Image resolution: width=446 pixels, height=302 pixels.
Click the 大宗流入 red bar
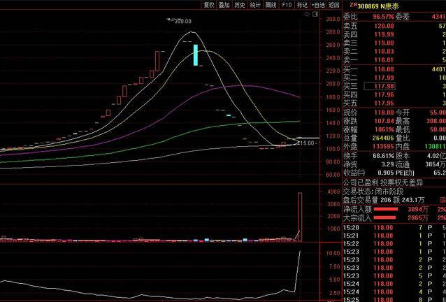coord(384,218)
